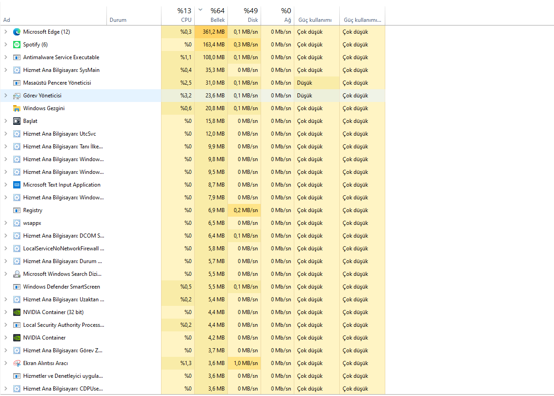Sort by the CPU column header
554x396 pixels.
178,15
